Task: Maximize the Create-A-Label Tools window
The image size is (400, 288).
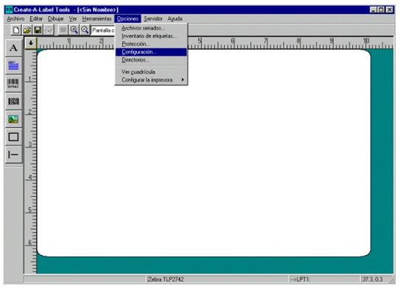Action: point(381,10)
